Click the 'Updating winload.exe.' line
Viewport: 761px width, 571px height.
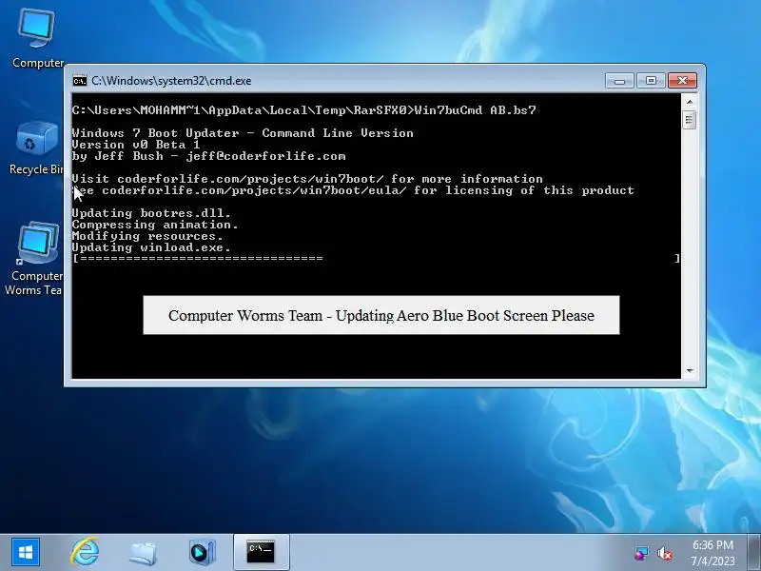[x=151, y=247]
